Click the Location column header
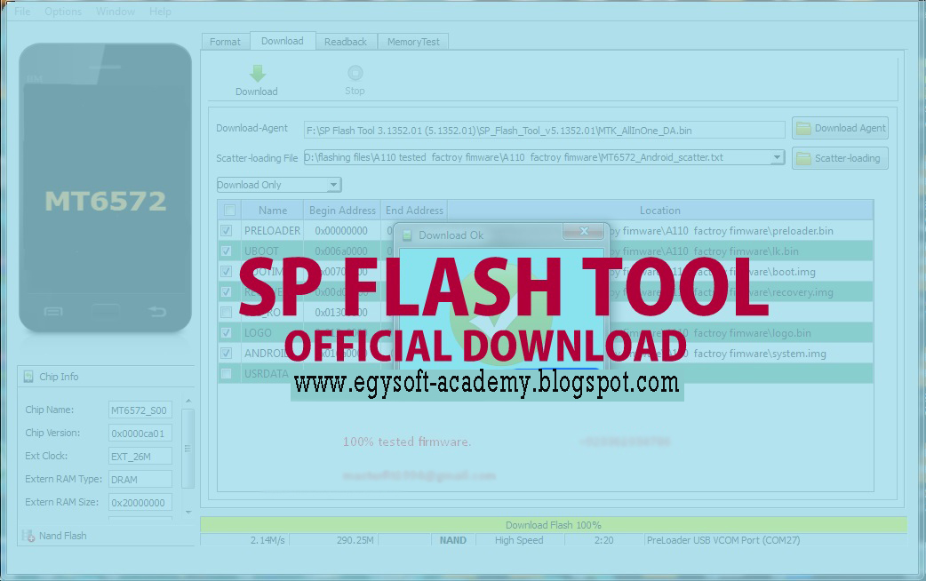 660,211
